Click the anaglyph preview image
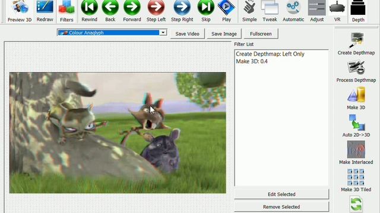The width and height of the screenshot is (380, 213). pyautogui.click(x=118, y=133)
